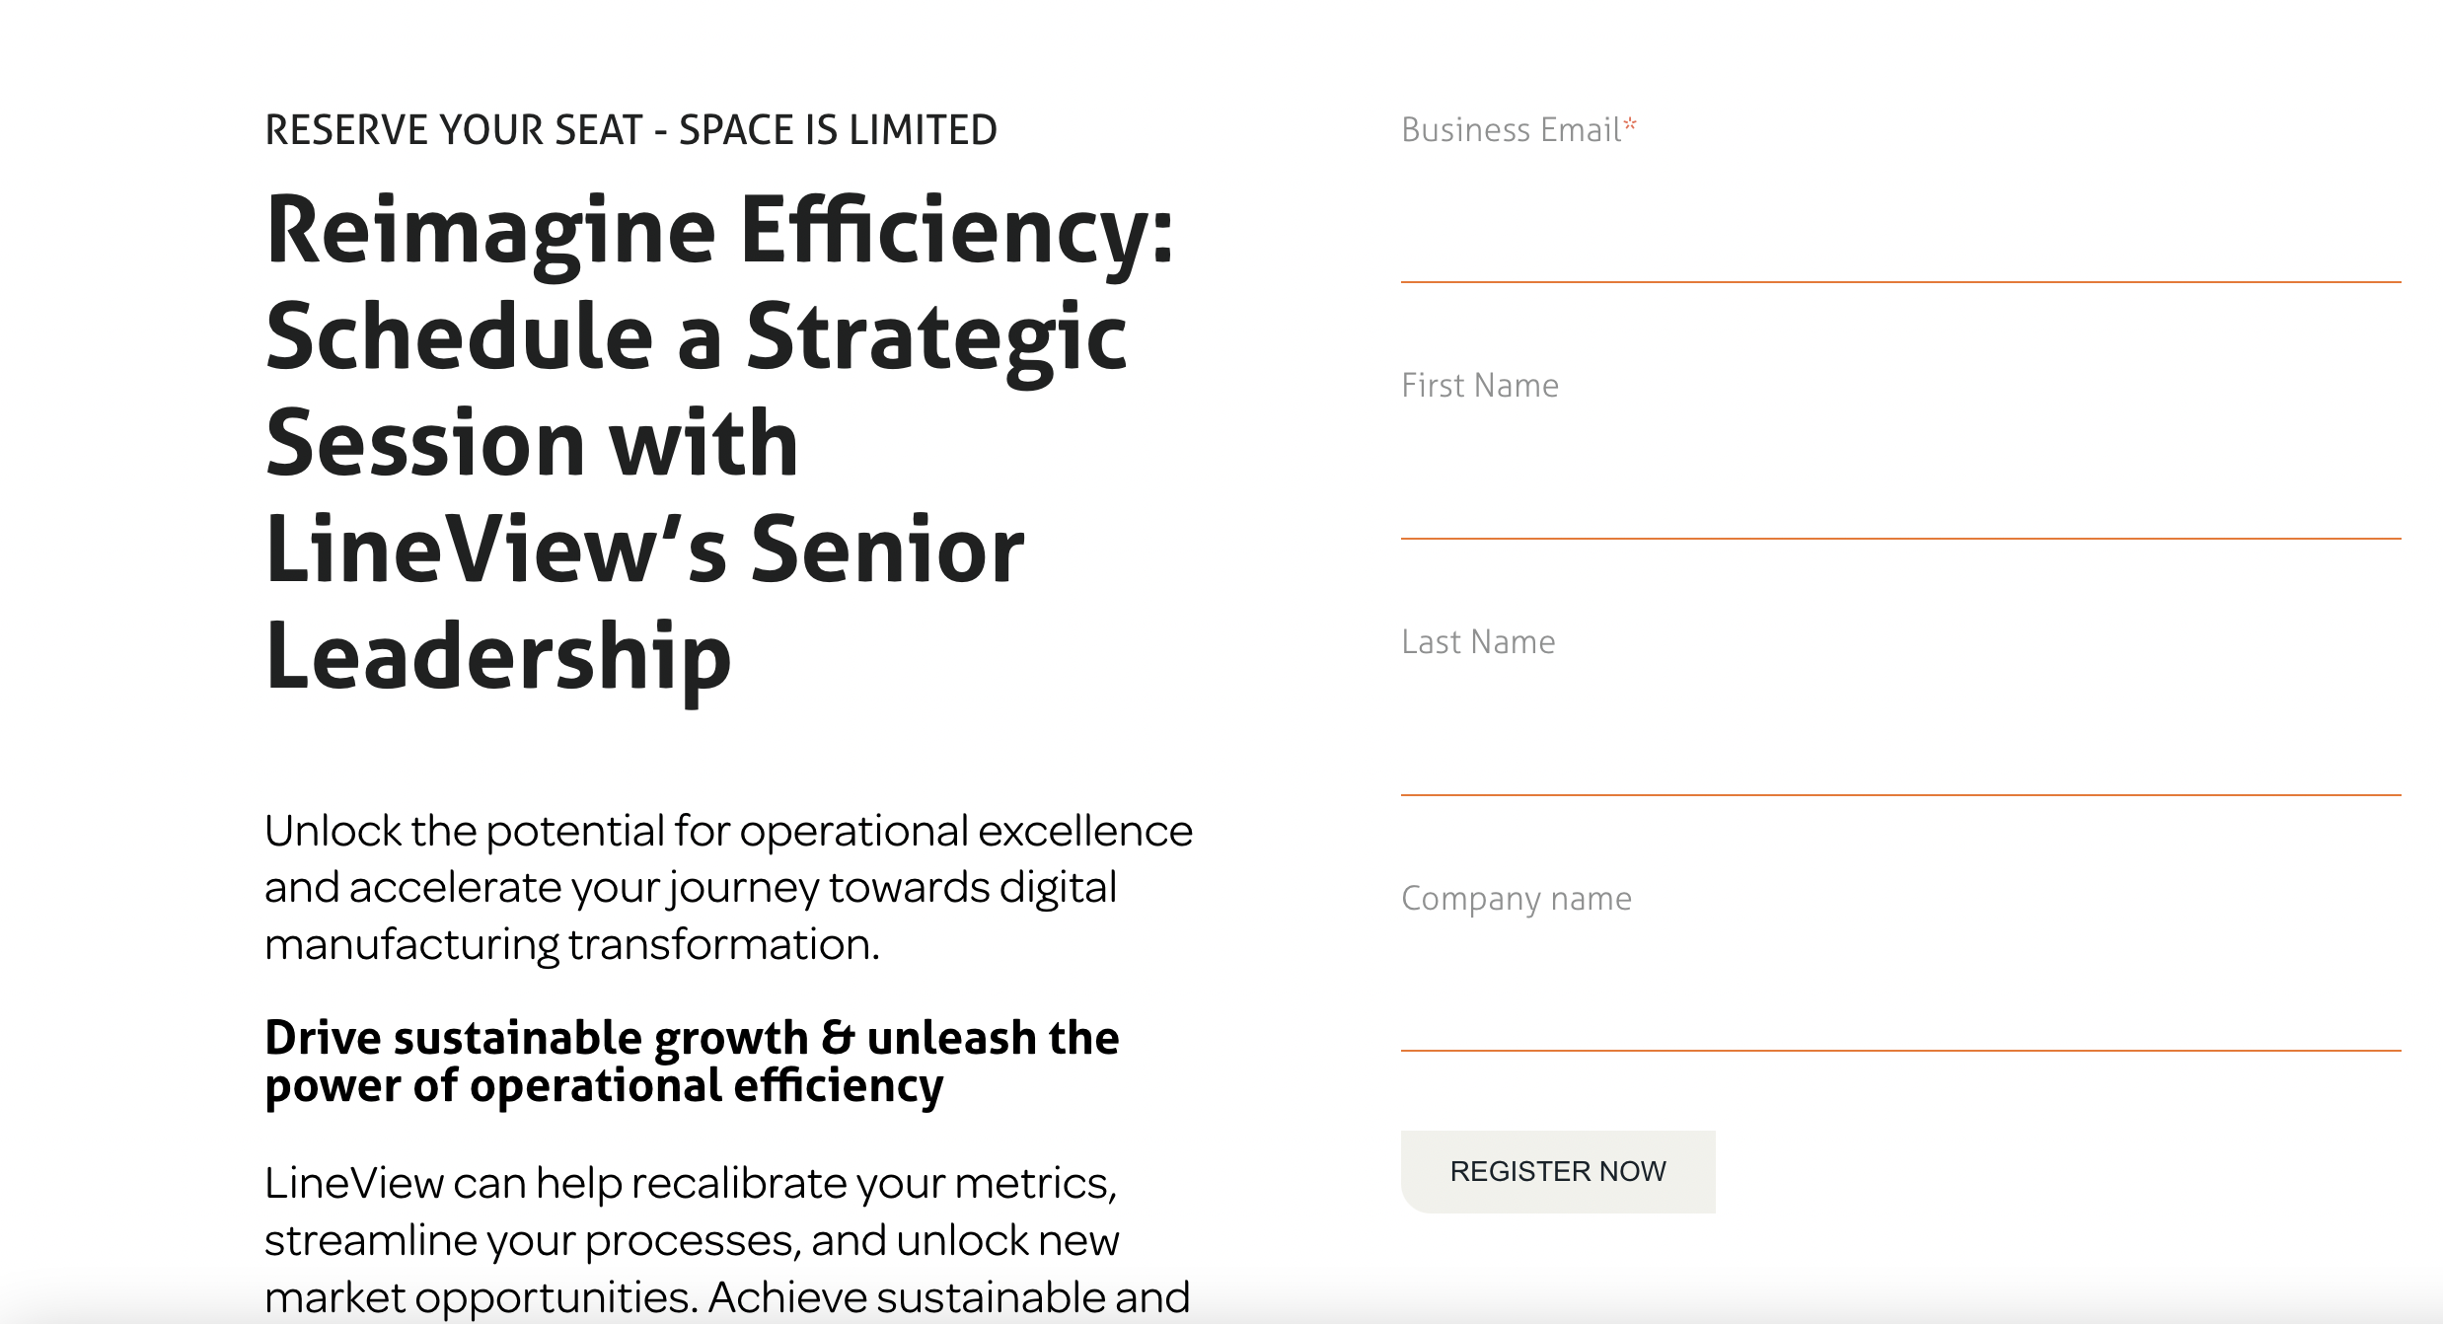Click "Reimagine Efficiency:" in the main heading
This screenshot has width=2443, height=1324.
pyautogui.click(x=719, y=231)
